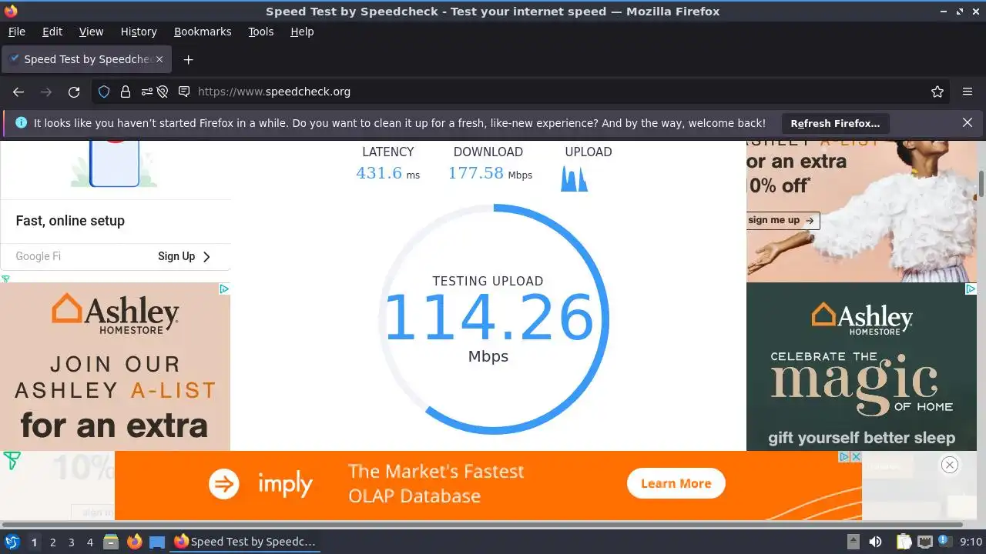The height and width of the screenshot is (554, 986).
Task: Click the AdChoices icon on left Ashley ad
Action: pyautogui.click(x=223, y=289)
